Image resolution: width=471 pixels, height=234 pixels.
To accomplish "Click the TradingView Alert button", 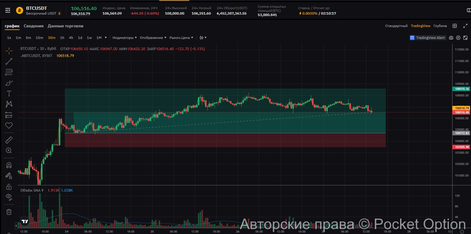I will 428,38.
